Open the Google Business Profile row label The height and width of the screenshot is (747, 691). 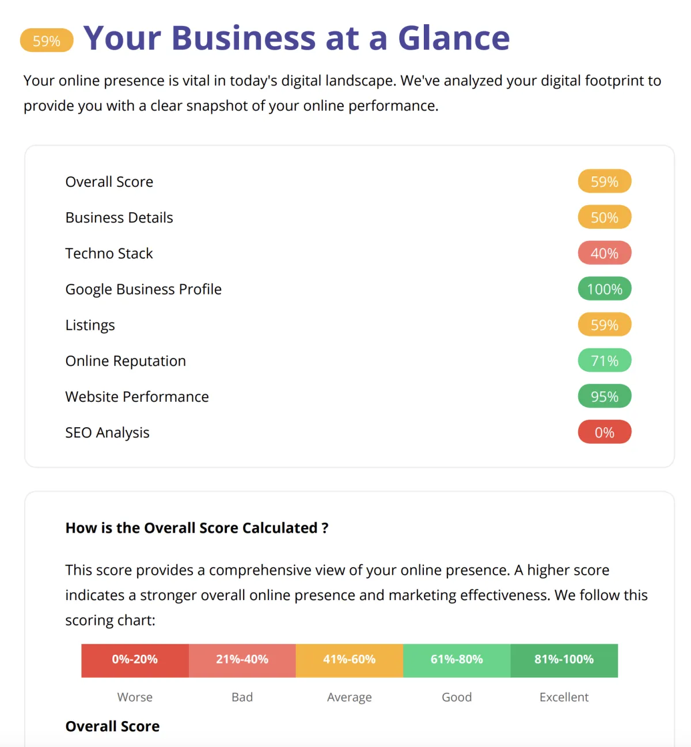tap(143, 289)
